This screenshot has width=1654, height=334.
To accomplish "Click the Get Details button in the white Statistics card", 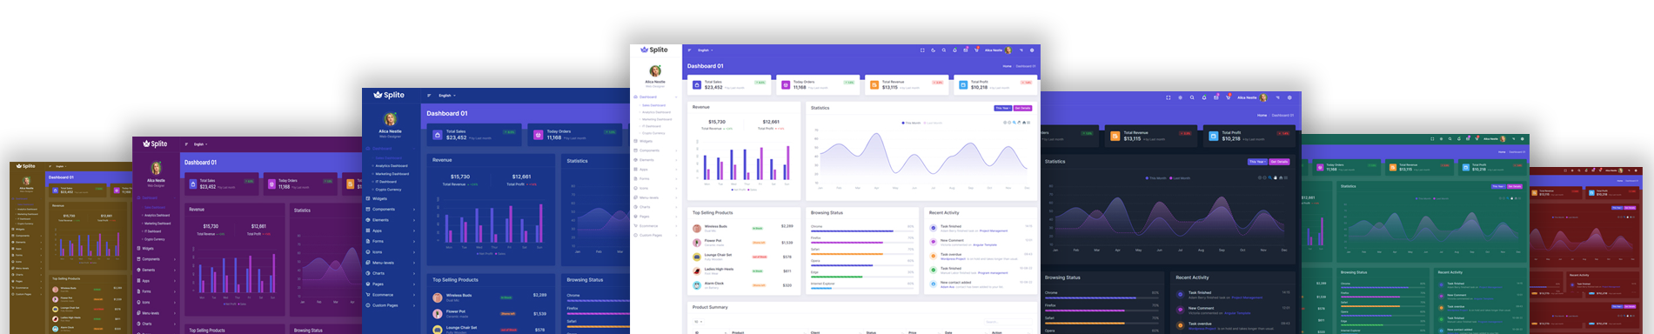I will tap(1022, 108).
